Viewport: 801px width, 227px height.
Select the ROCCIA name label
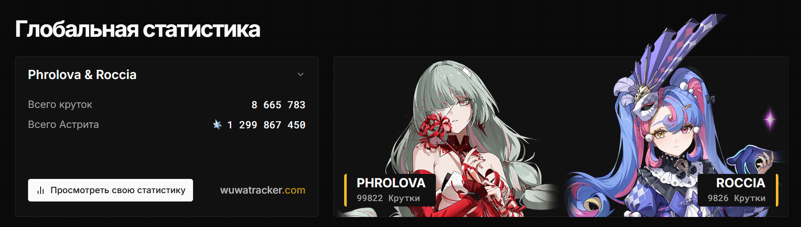click(740, 183)
